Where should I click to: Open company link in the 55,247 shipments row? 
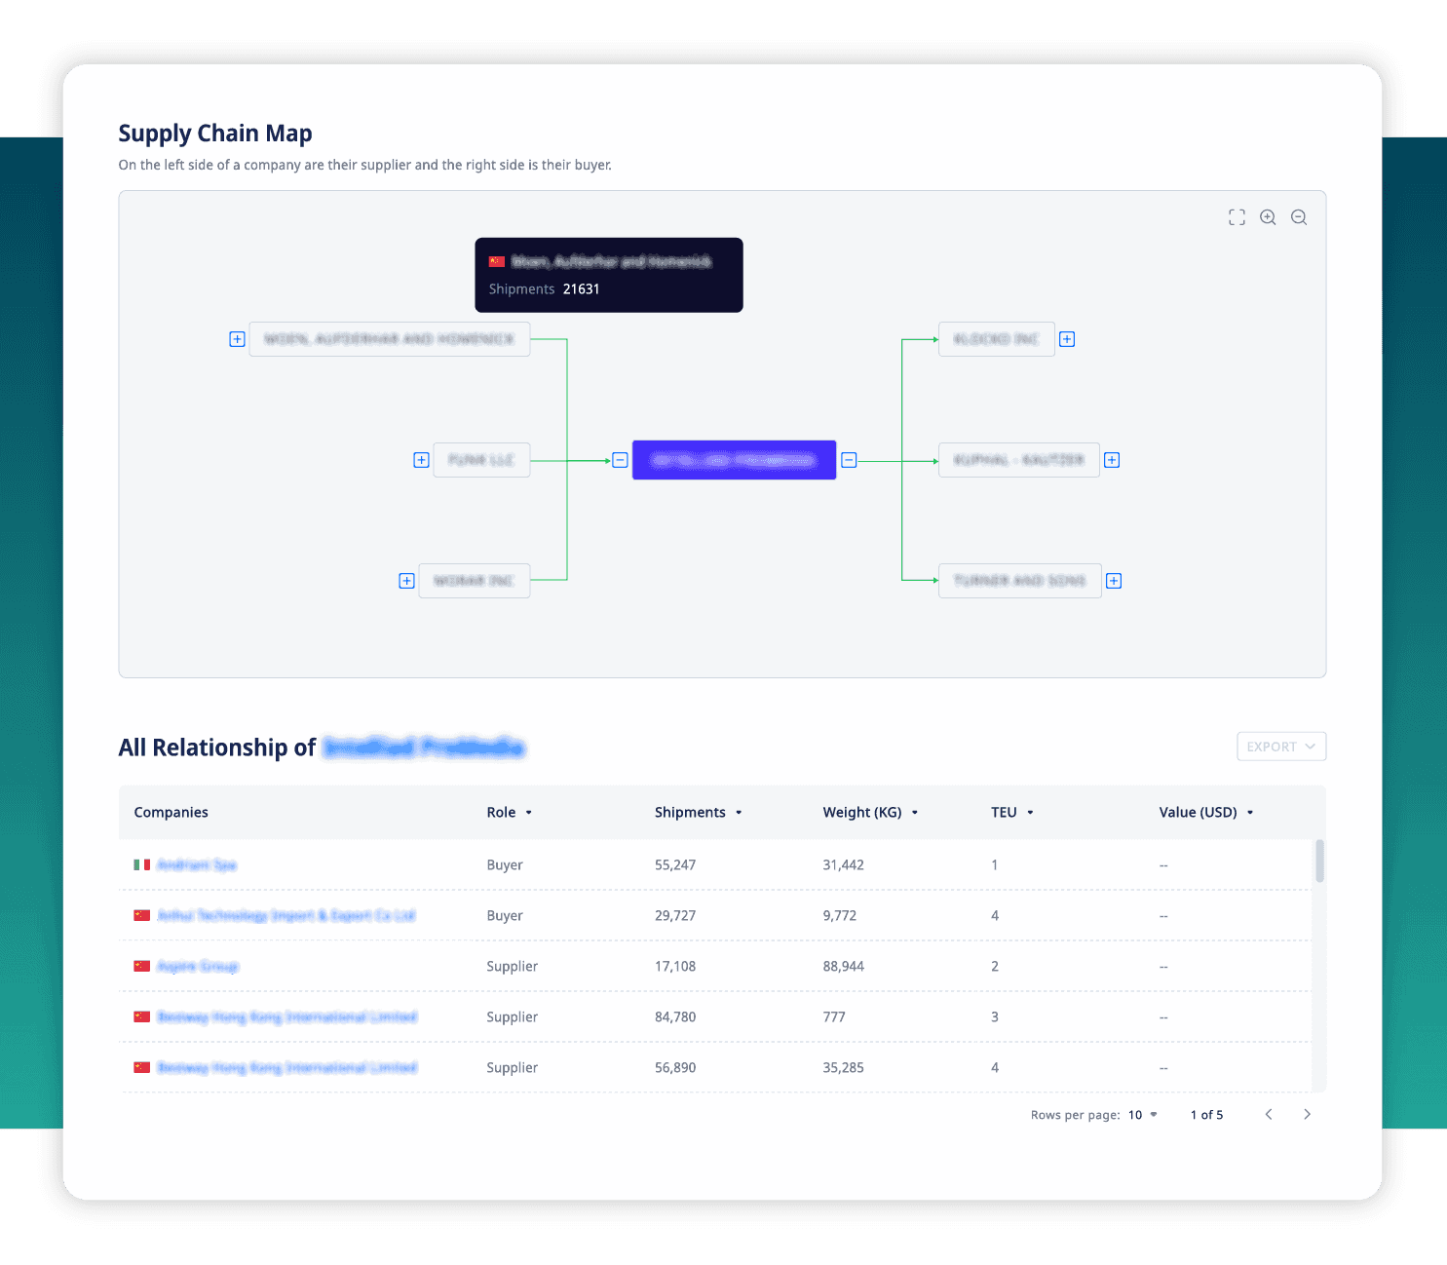(x=197, y=864)
